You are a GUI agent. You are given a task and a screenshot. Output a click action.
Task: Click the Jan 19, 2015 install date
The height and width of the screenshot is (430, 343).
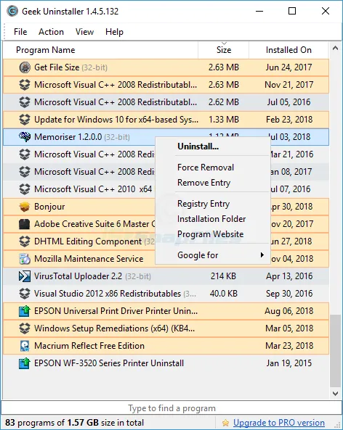[x=288, y=363]
